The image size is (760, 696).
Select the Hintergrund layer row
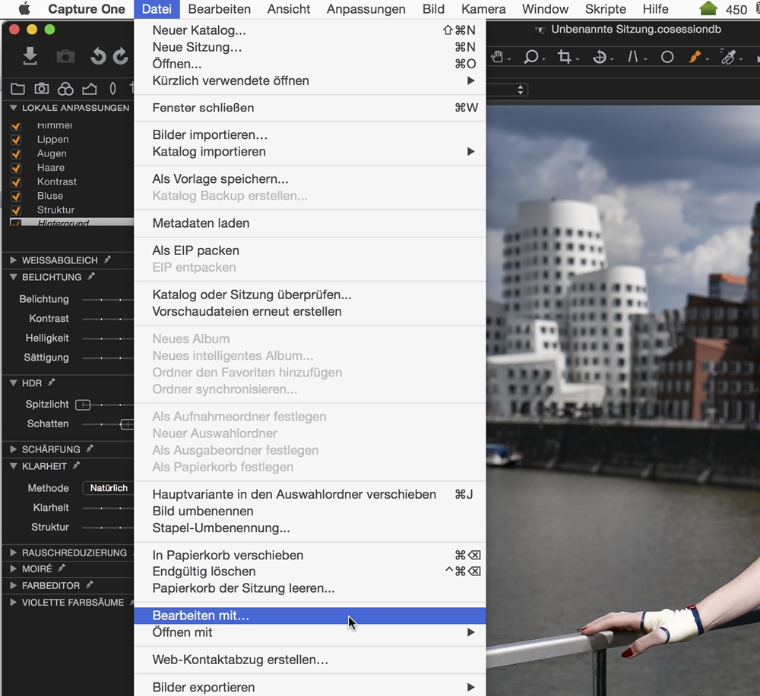pyautogui.click(x=71, y=222)
